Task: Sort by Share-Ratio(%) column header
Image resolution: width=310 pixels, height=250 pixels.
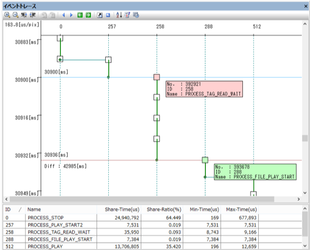Action: (x=162, y=209)
